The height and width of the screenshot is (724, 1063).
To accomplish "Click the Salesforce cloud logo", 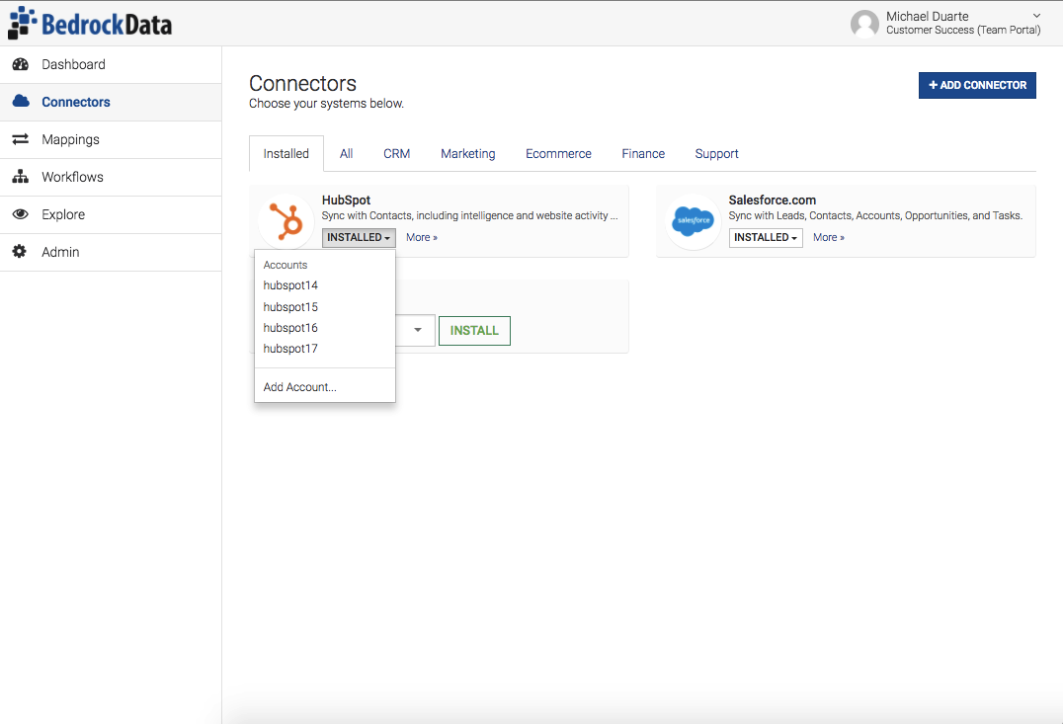I will click(693, 221).
